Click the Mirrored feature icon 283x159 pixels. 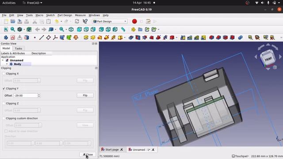coord(183,38)
